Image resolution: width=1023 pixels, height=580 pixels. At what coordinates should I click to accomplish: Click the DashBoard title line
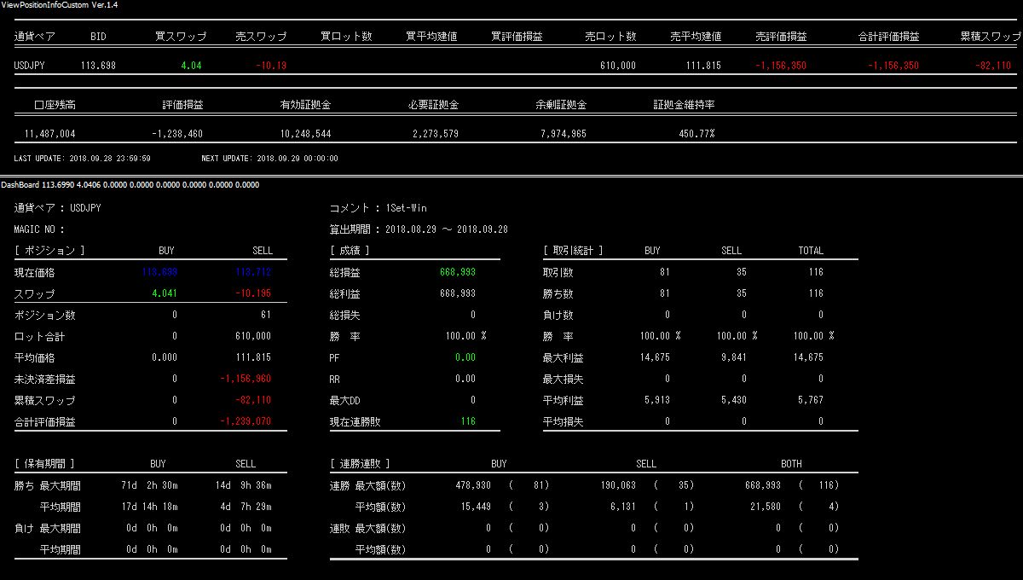click(130, 184)
